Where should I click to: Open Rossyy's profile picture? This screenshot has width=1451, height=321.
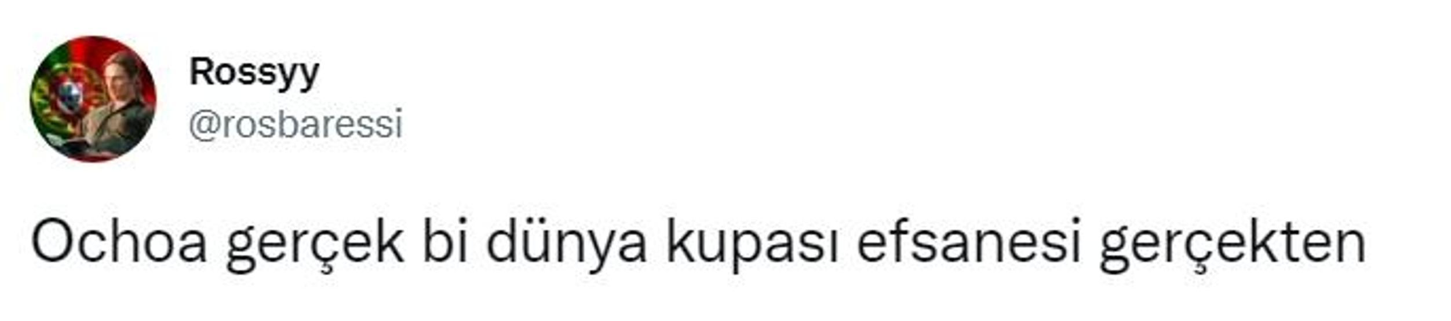click(x=93, y=99)
